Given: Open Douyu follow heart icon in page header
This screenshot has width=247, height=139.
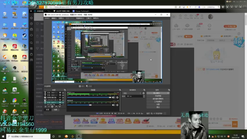Looking at the screenshot, I should (186, 16).
